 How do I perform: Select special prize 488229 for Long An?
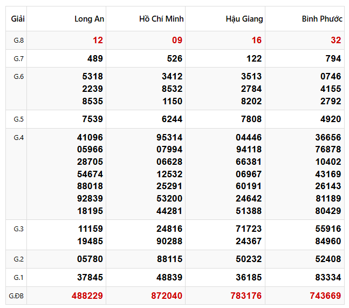point(87,296)
